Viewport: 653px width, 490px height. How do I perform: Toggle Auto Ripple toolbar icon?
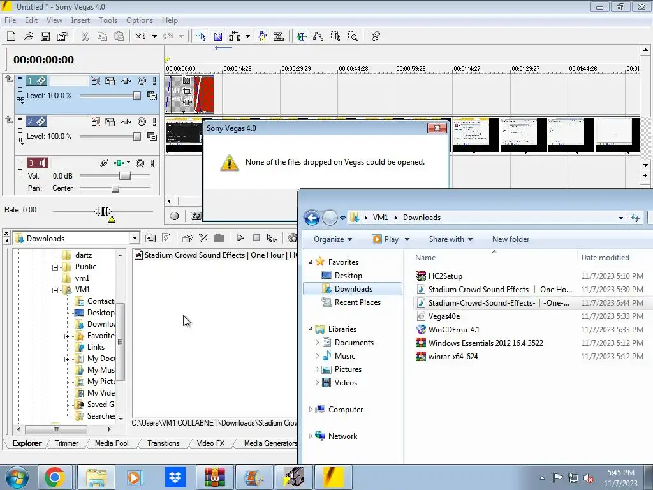point(235,36)
